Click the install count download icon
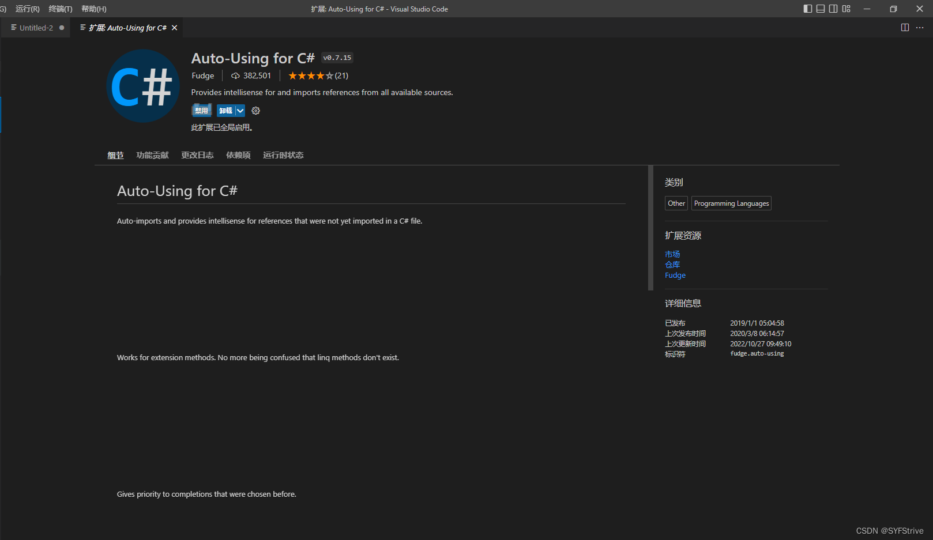 pyautogui.click(x=235, y=75)
